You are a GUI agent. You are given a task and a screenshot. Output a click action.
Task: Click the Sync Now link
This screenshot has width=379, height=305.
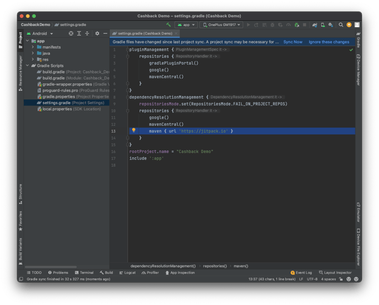(x=293, y=42)
